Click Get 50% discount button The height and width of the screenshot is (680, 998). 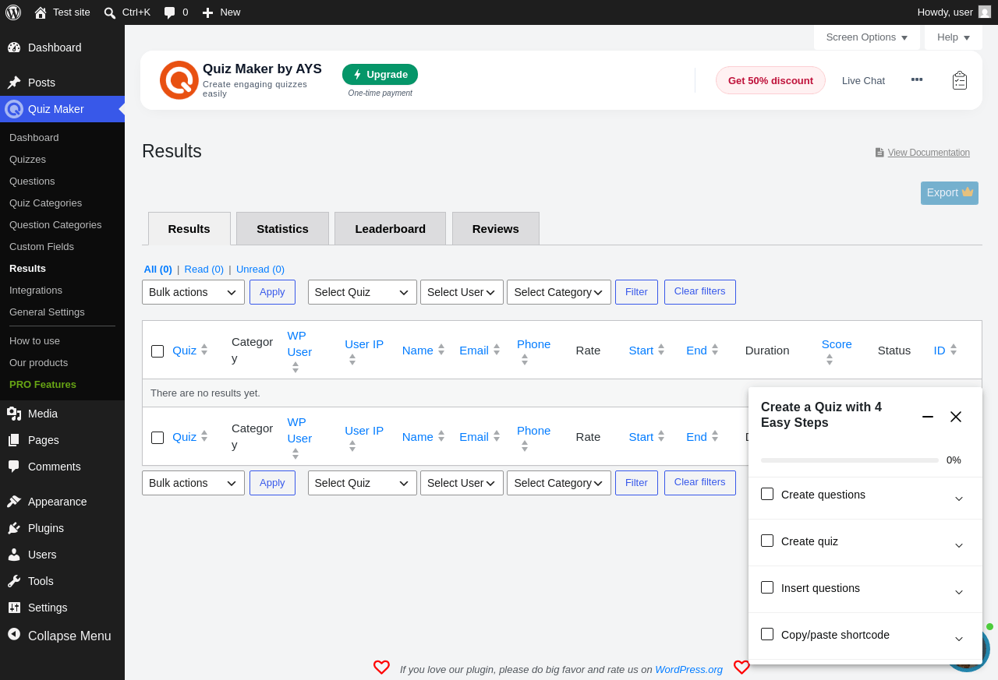[x=770, y=80]
